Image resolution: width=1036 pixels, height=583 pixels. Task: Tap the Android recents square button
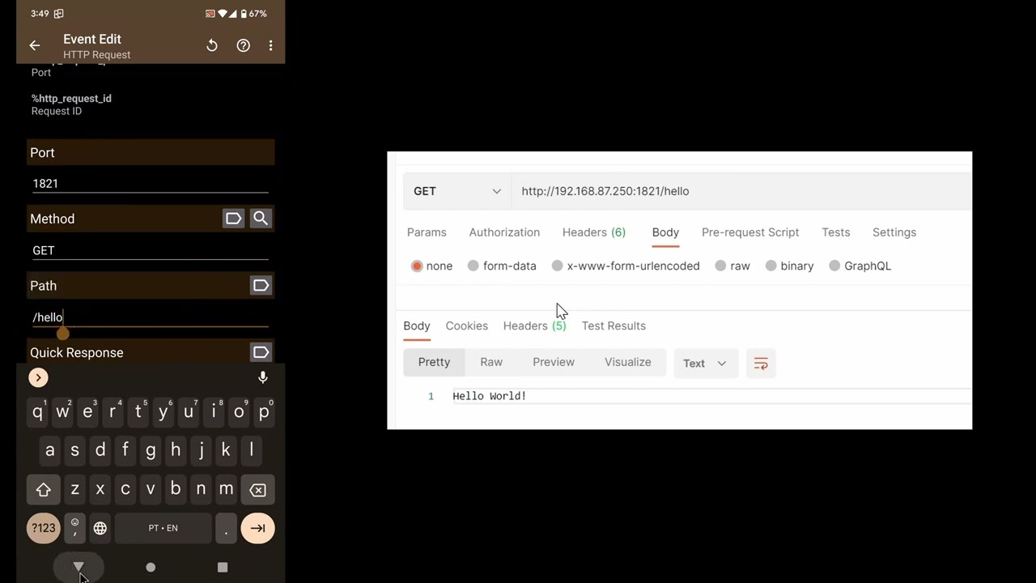tap(223, 568)
